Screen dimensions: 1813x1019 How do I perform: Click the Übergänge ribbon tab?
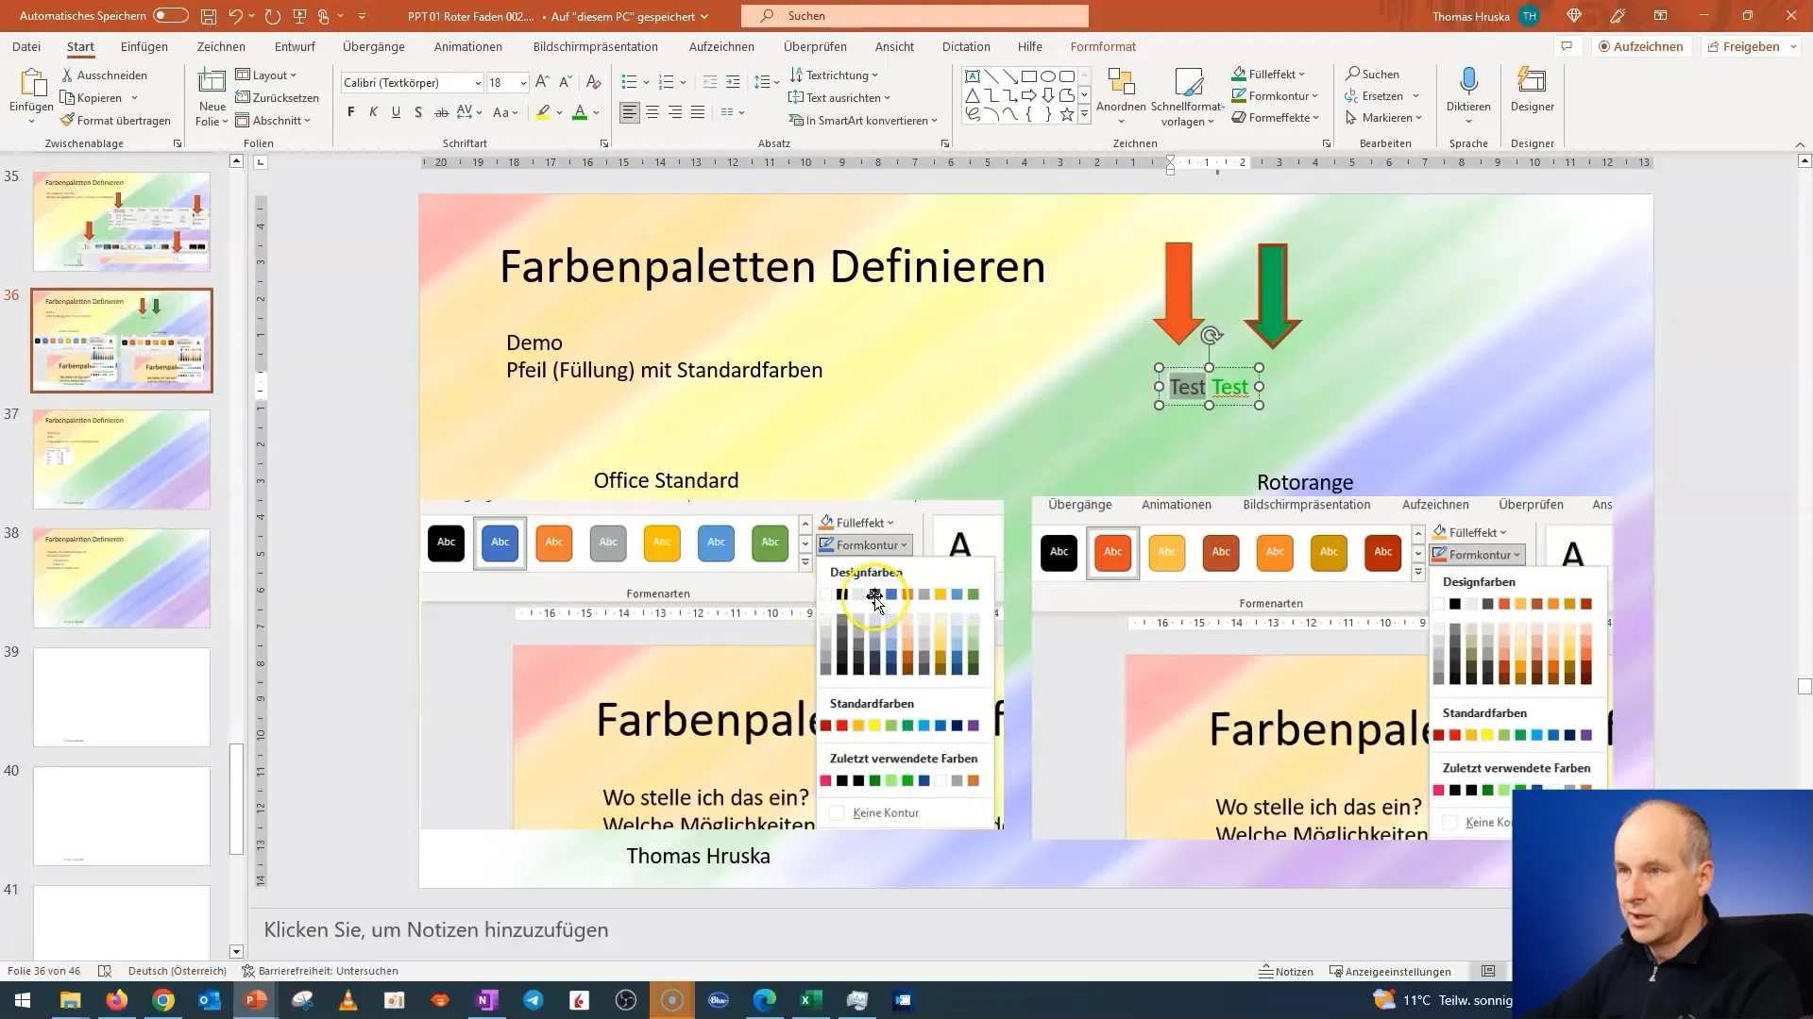[x=374, y=46]
